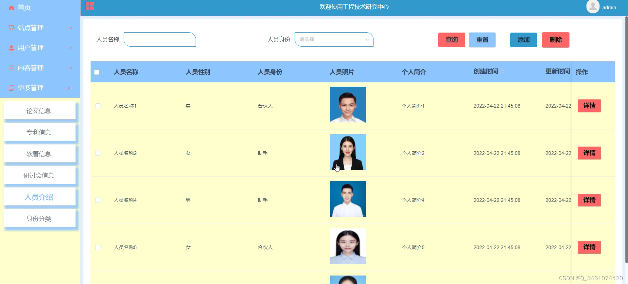Toggle the red grid menu icon

(x=90, y=6)
